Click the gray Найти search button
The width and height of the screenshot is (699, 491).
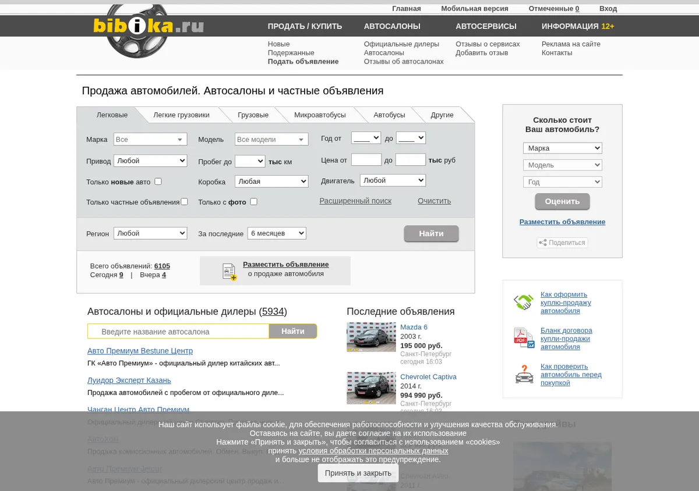pyautogui.click(x=431, y=234)
